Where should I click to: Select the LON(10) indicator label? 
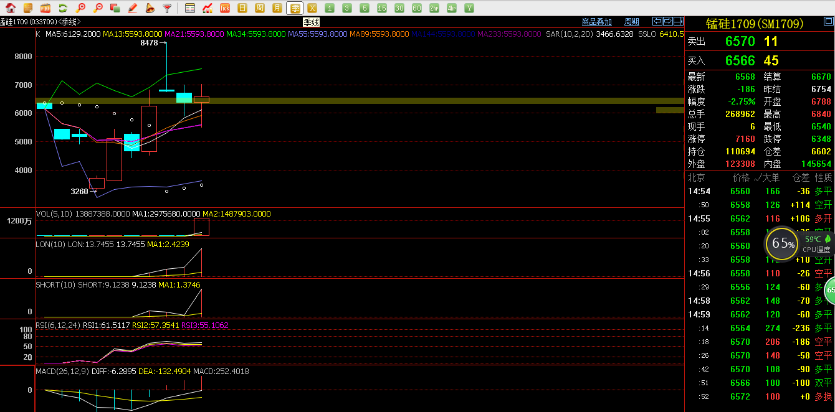pos(50,245)
